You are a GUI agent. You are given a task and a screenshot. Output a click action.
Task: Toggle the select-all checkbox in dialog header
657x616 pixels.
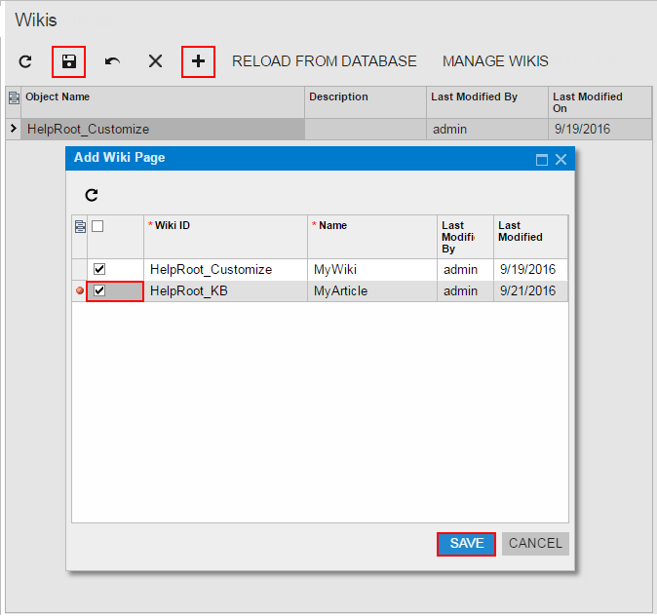pos(97,226)
